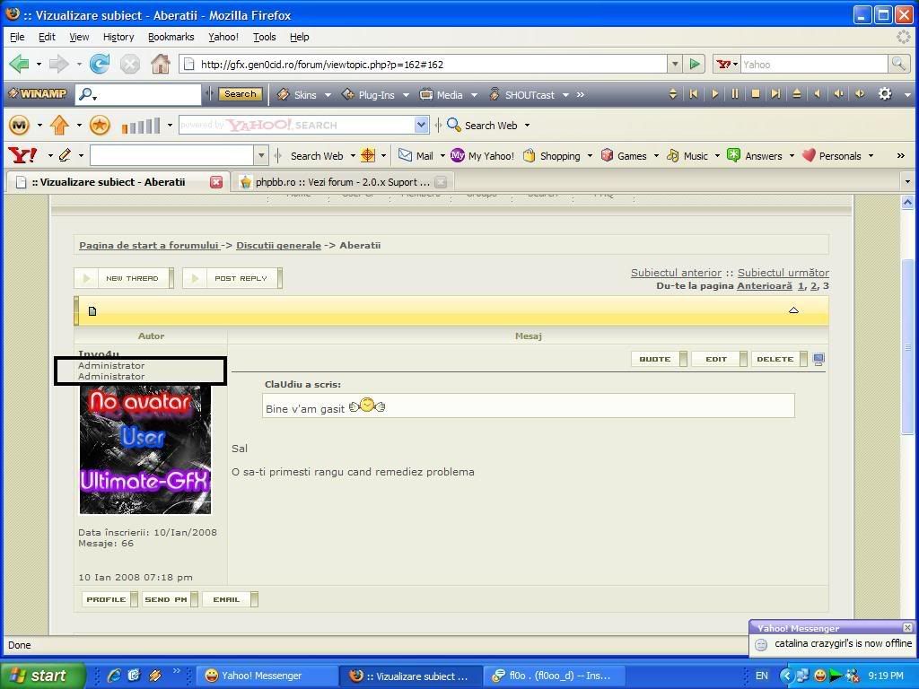
Task: Open the tab list dropdown arrow
Action: click(908, 181)
